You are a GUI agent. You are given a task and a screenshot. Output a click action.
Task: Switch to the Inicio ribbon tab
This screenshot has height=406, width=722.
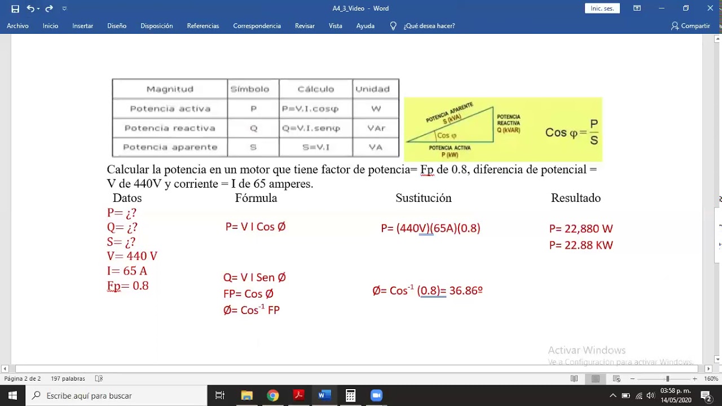[x=50, y=26]
